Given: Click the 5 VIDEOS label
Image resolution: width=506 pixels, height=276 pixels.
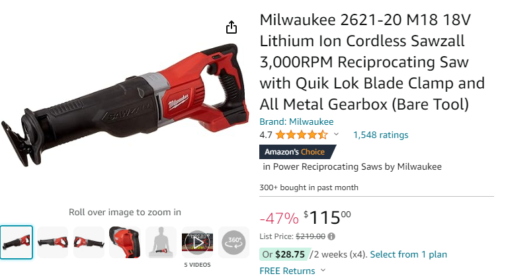Looking at the screenshot, I should pyautogui.click(x=197, y=265).
